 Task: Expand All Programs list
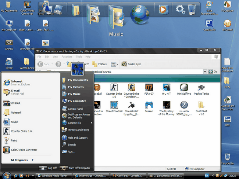click(22, 160)
